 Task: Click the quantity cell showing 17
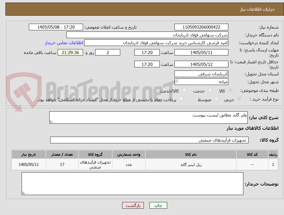(x=62, y=164)
